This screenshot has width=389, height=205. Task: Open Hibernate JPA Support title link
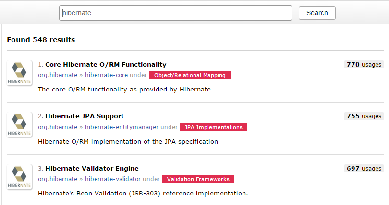[x=85, y=116]
